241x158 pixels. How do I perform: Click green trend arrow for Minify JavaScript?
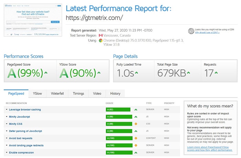136,117
